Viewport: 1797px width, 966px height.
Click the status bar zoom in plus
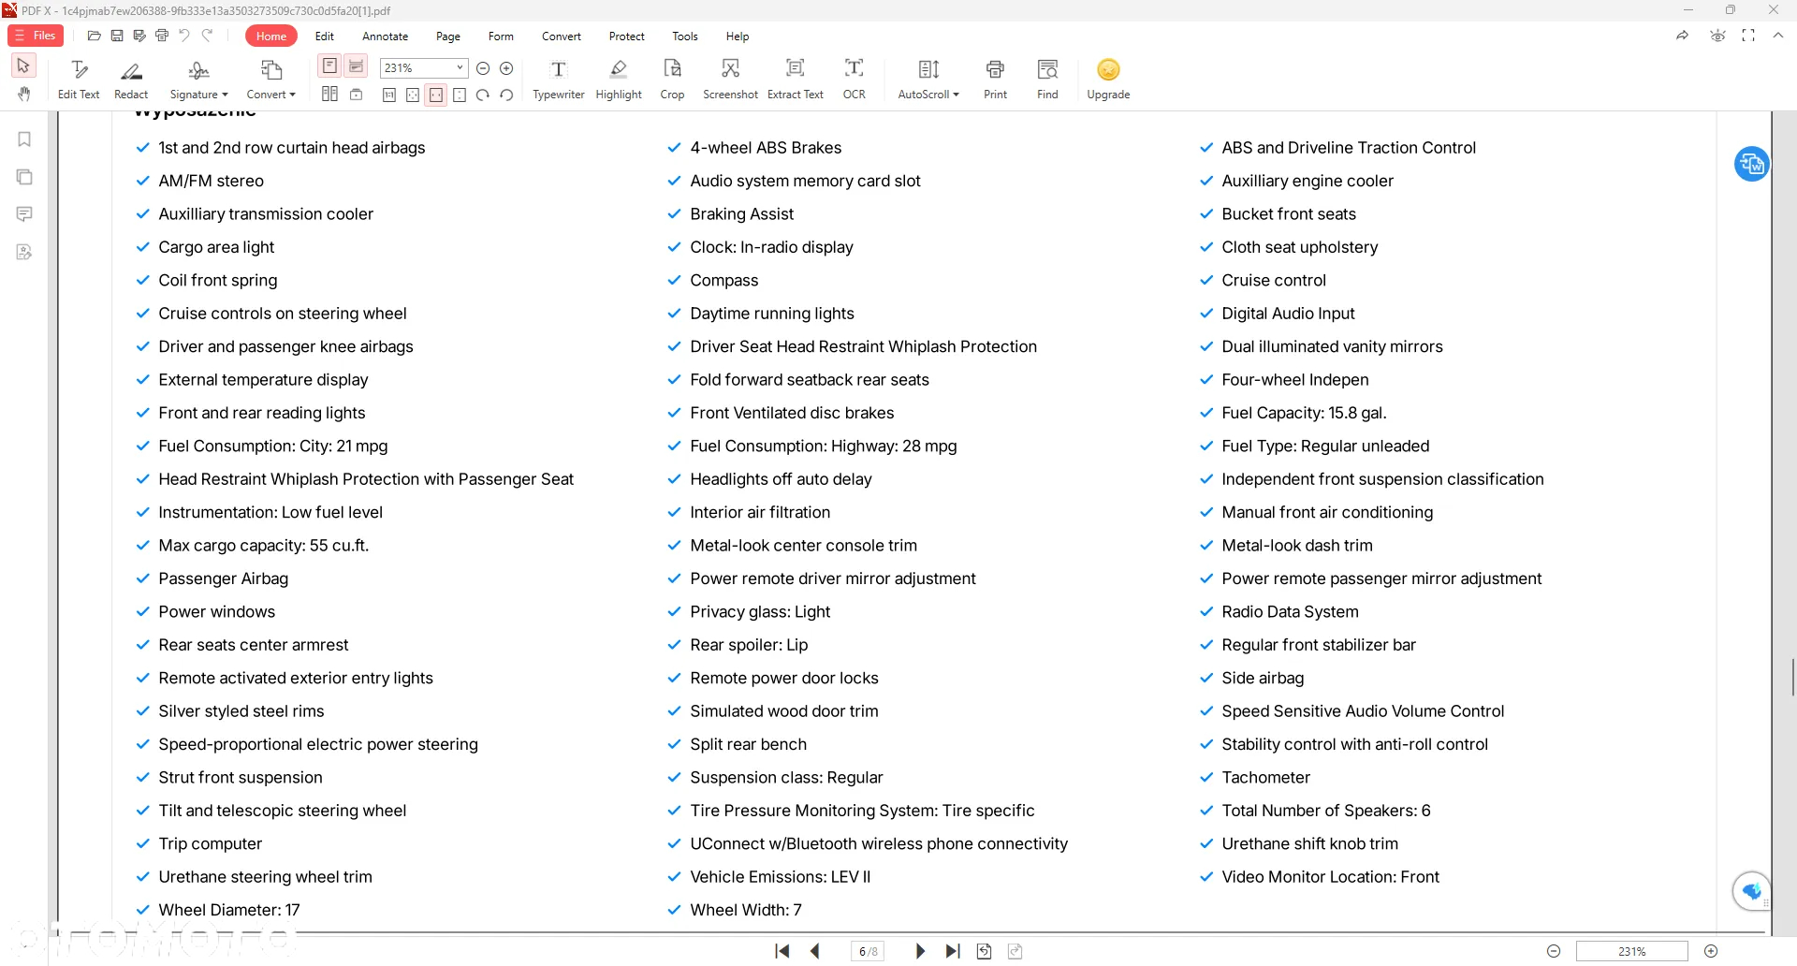1711,951
